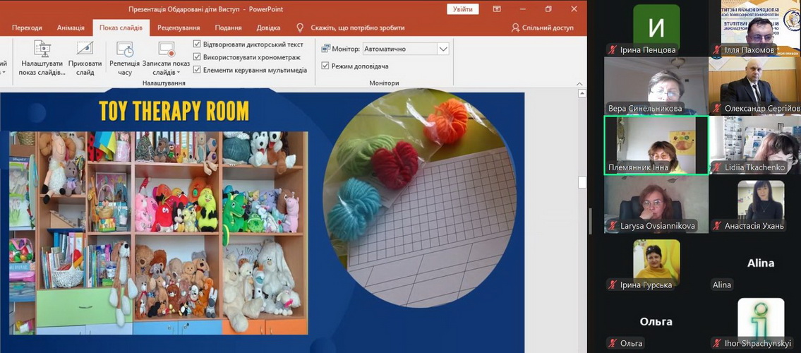Switch to the Рецензування tab

tap(179, 28)
